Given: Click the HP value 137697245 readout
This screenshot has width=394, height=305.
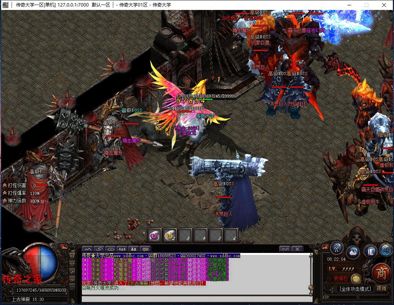Looking at the screenshot, I should (x=41, y=290).
